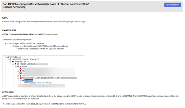Screen dimensions: 185x108
Task: Click the A1, Ethernet network icon
Action: [x=23, y=80]
